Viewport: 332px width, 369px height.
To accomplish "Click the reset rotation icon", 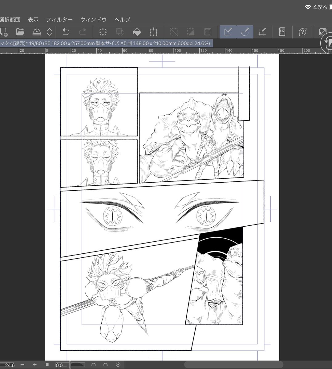I will click(x=118, y=365).
